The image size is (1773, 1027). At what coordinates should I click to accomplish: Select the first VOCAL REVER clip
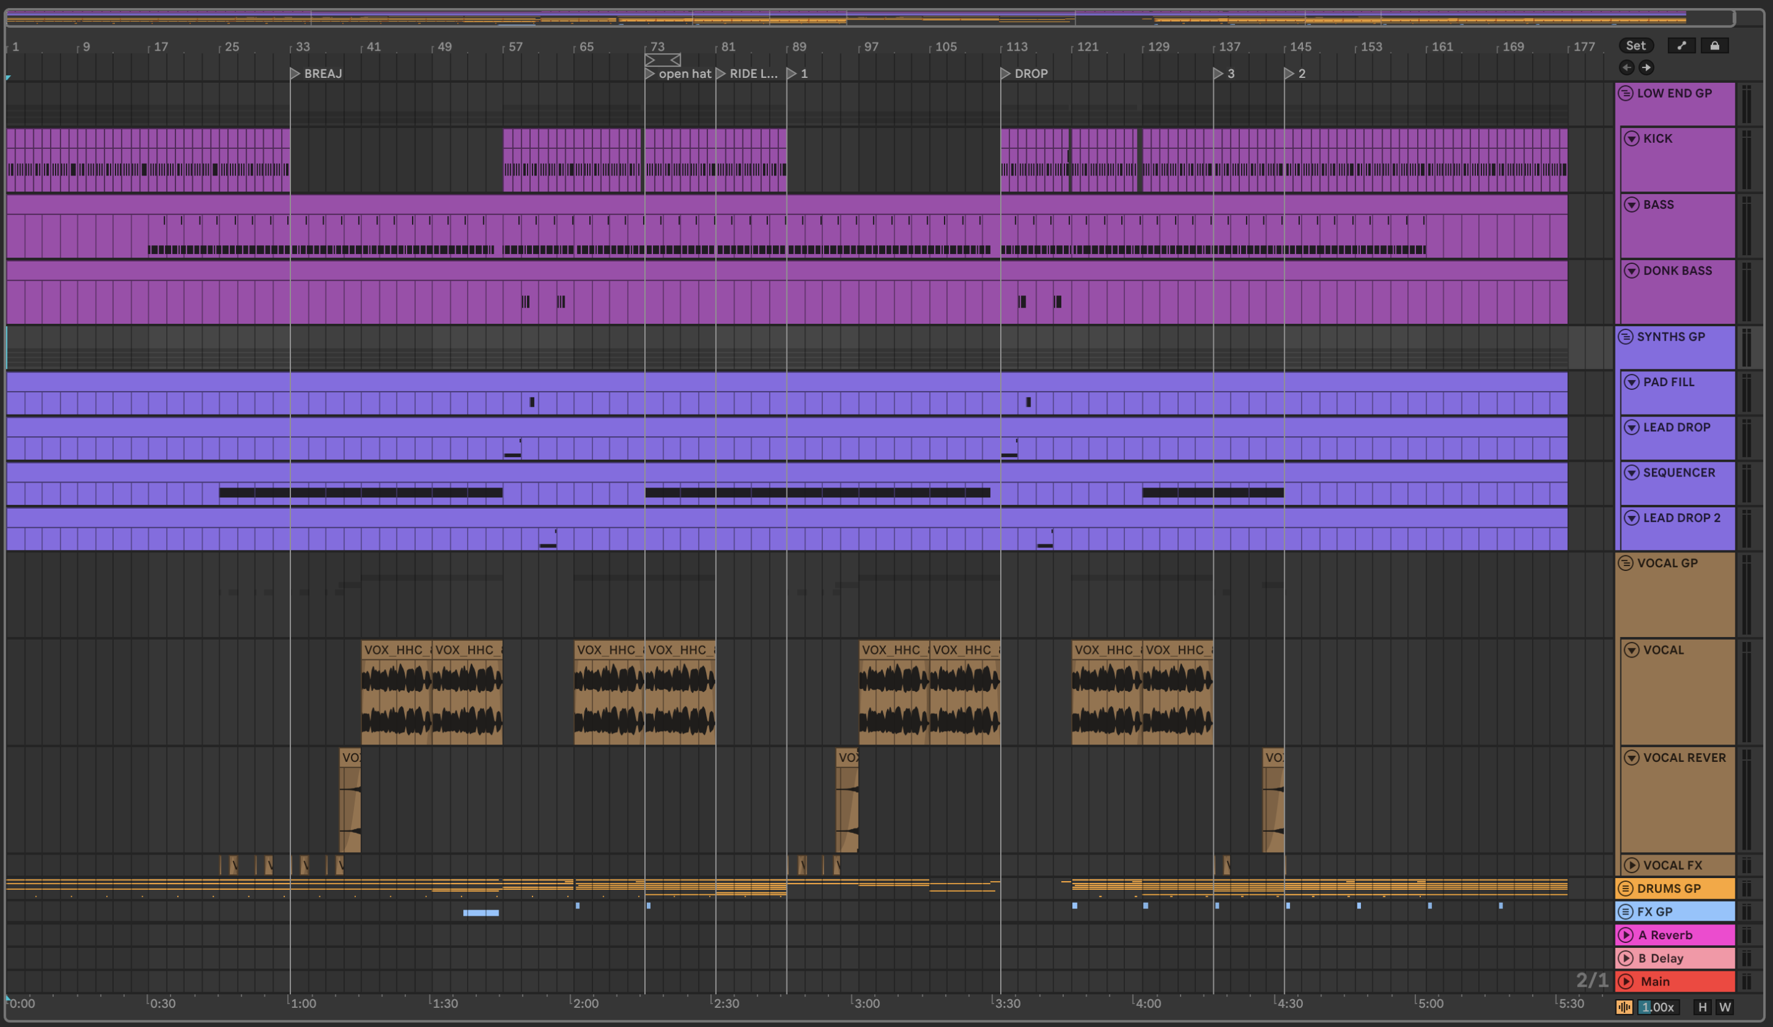pos(350,801)
